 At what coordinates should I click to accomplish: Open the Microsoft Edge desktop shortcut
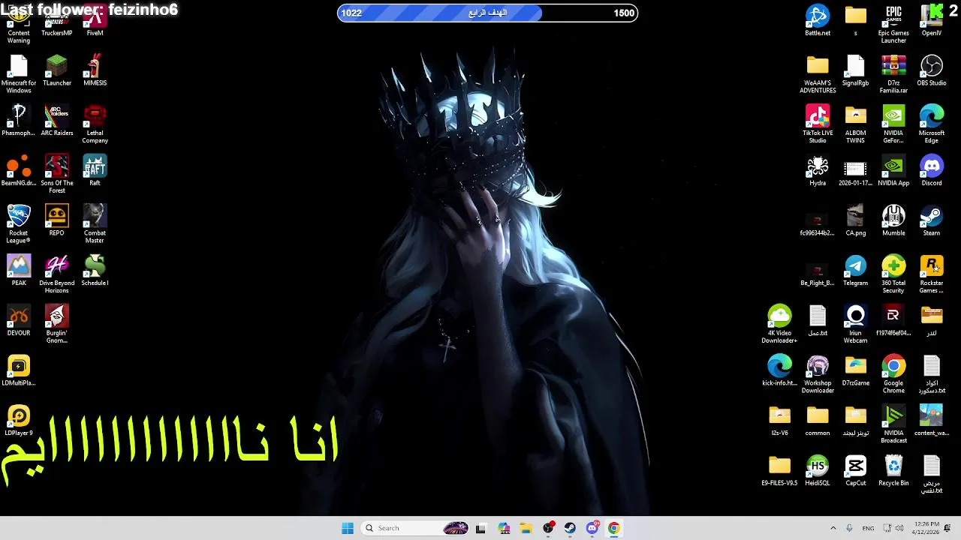pyautogui.click(x=931, y=124)
